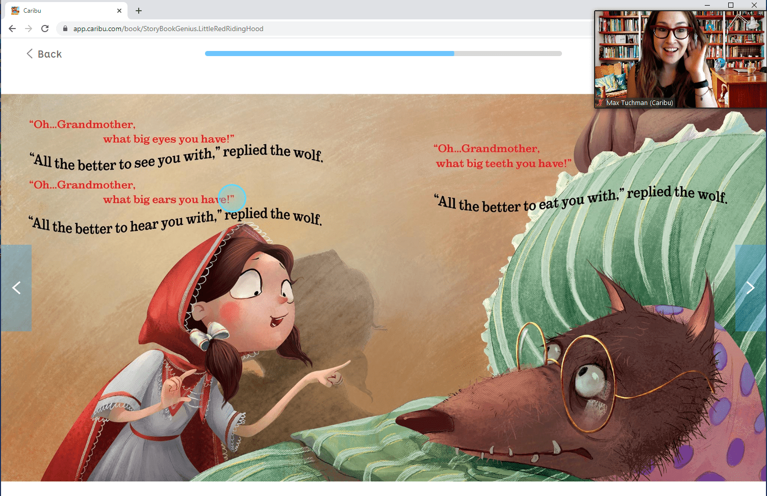Image resolution: width=767 pixels, height=496 pixels.
Task: Select the Caribu tab
Action: click(66, 10)
